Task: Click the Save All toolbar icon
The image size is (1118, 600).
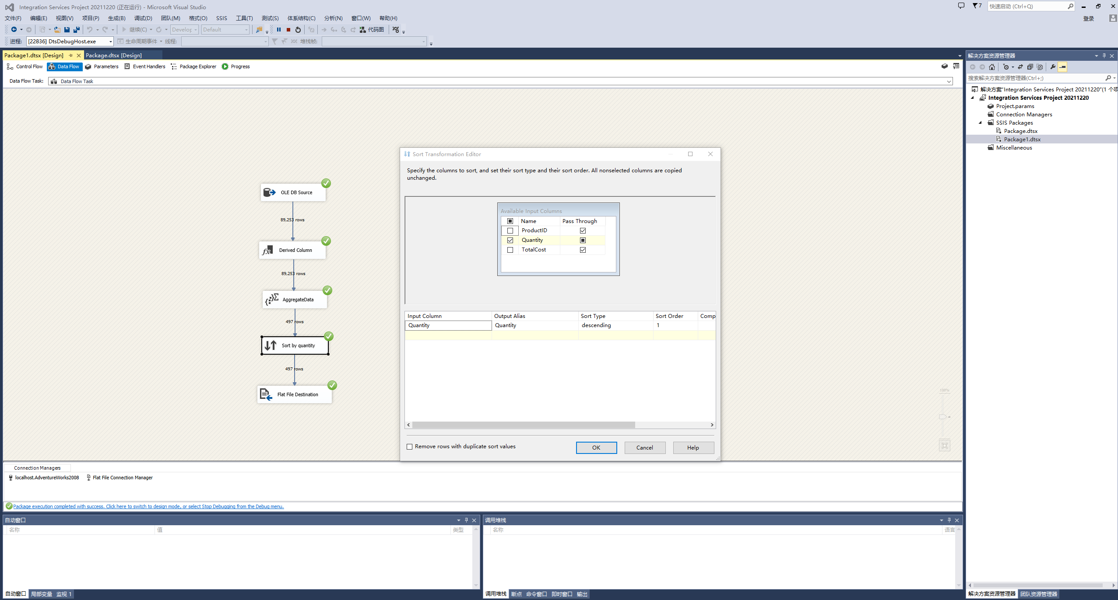Action: pos(77,30)
